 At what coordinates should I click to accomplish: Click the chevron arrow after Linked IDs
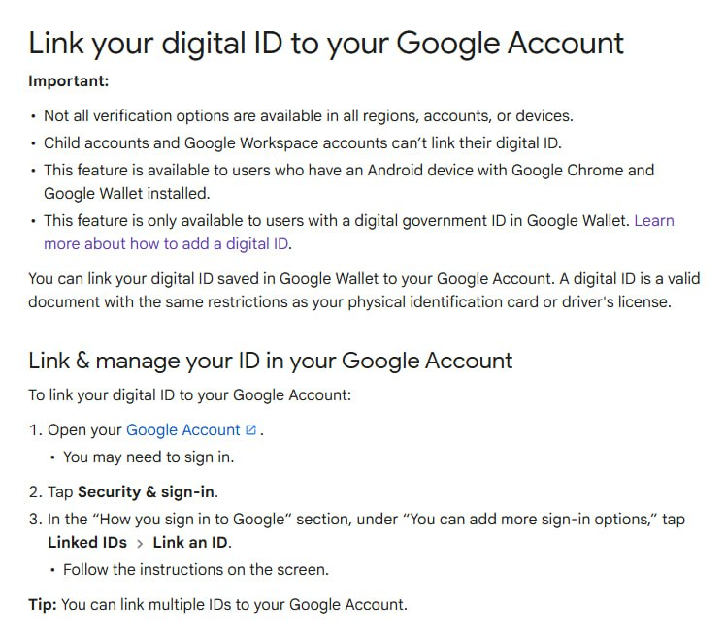point(140,543)
